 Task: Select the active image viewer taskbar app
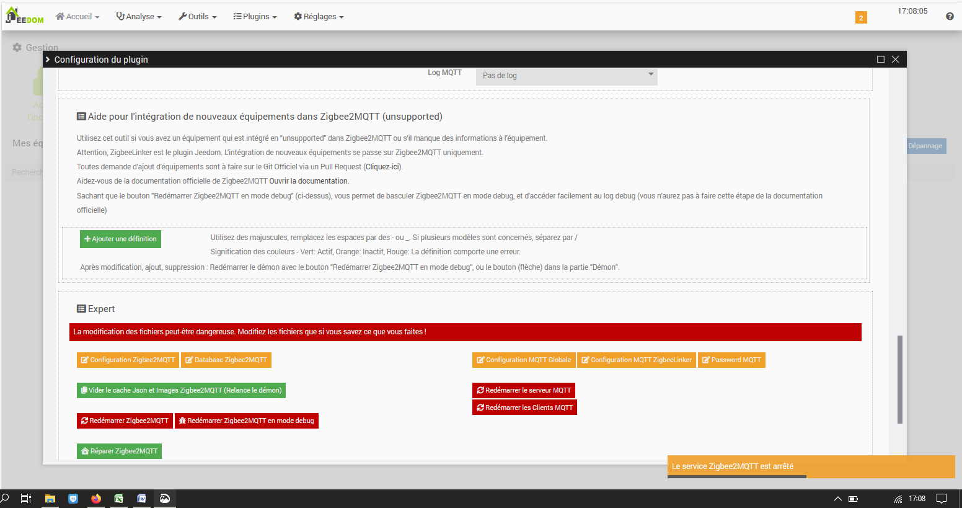[165, 499]
